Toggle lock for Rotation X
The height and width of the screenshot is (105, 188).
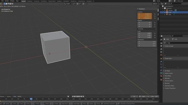tap(155, 22)
